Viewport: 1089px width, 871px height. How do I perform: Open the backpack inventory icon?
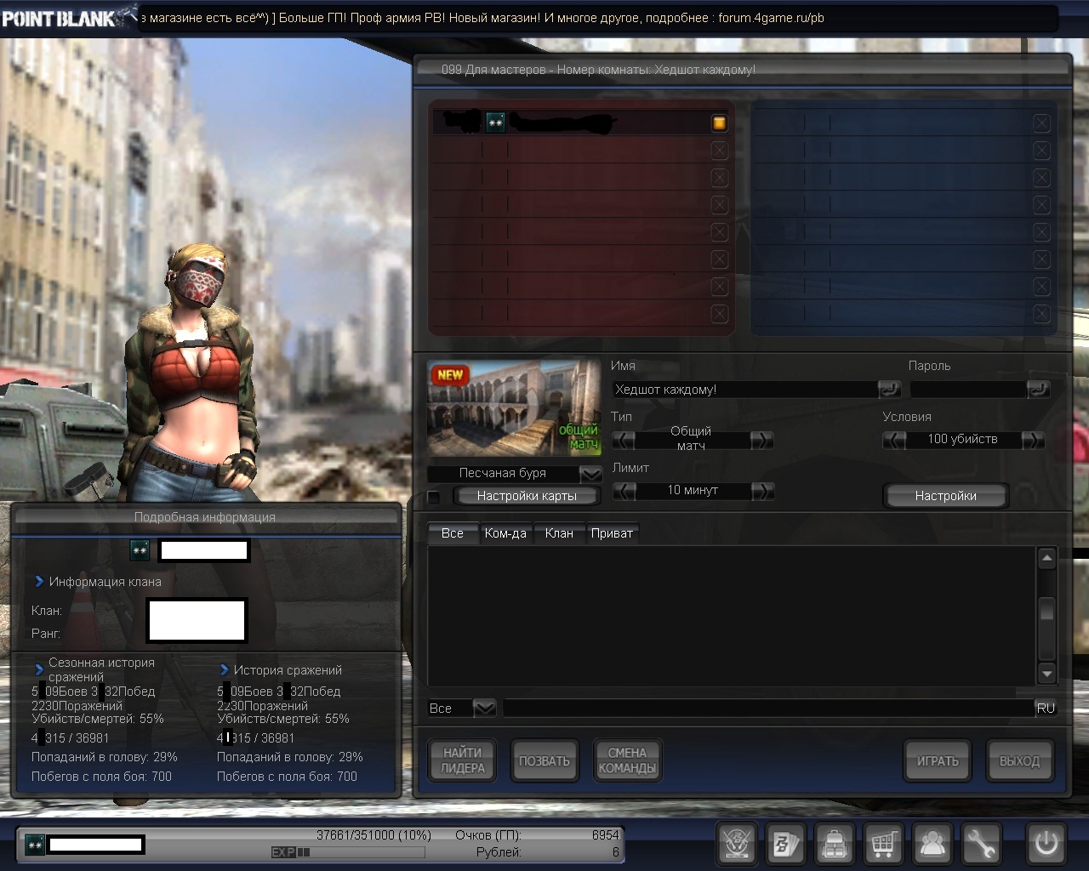(835, 844)
